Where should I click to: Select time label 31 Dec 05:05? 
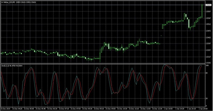29,109
